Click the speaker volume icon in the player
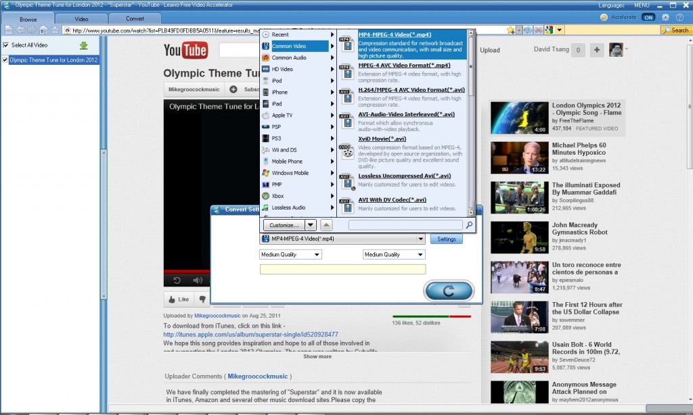The height and width of the screenshot is (415, 693). point(198,280)
